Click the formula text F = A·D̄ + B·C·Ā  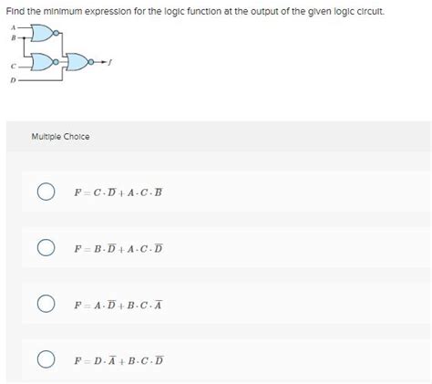[x=118, y=305]
